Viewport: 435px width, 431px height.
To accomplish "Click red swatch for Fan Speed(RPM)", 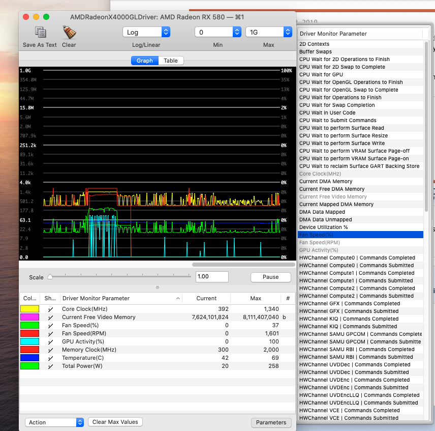I will (x=29, y=333).
